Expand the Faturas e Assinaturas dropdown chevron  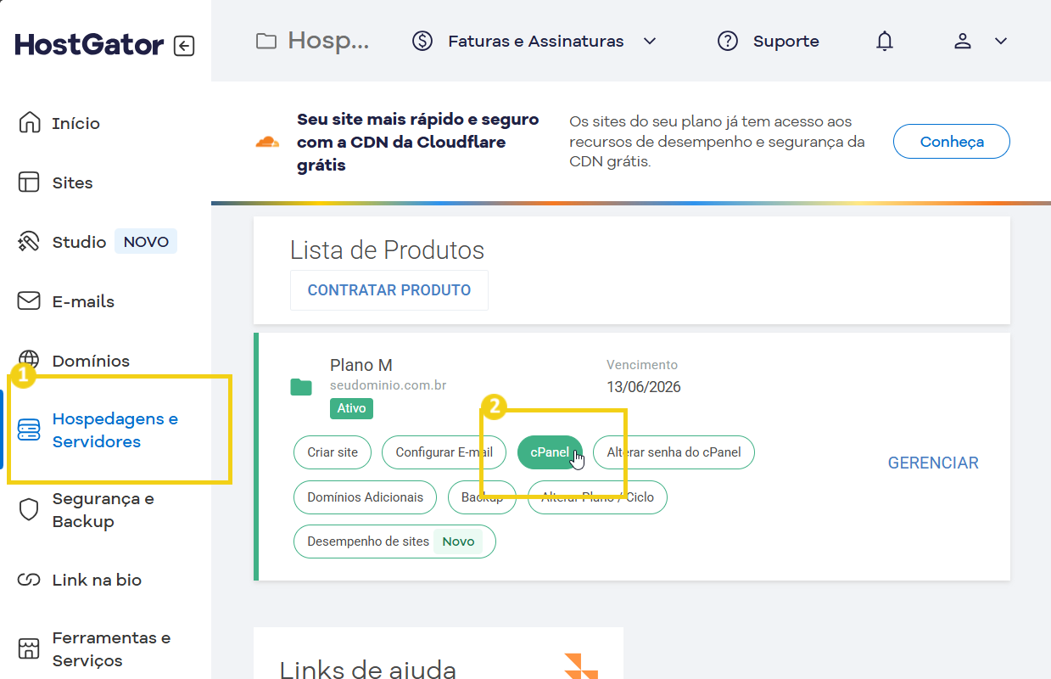click(650, 41)
